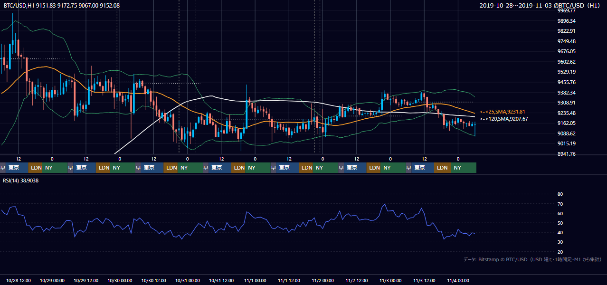Click the RSI scale value 80
Viewport: 607px width, 285px height.
pos(560,194)
